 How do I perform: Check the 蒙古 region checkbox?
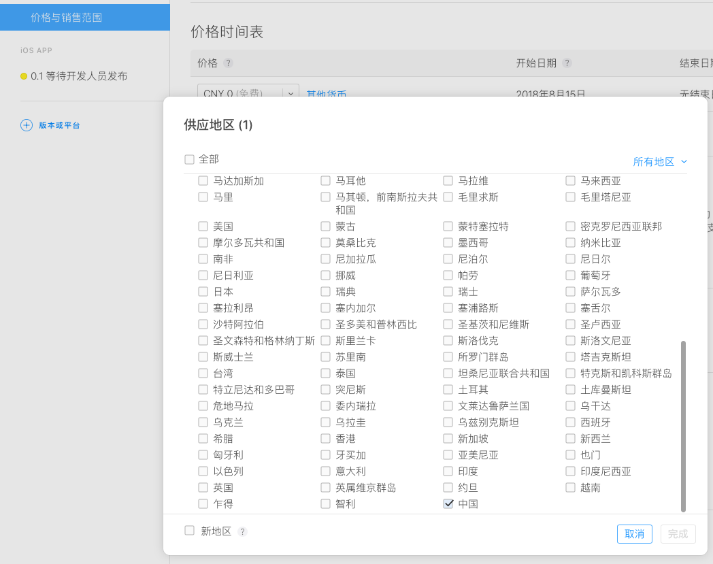click(x=325, y=226)
